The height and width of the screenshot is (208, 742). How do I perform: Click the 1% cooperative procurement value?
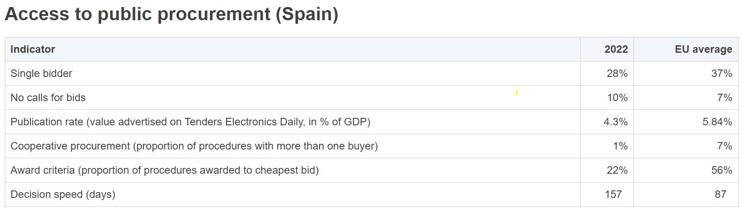pos(620,146)
